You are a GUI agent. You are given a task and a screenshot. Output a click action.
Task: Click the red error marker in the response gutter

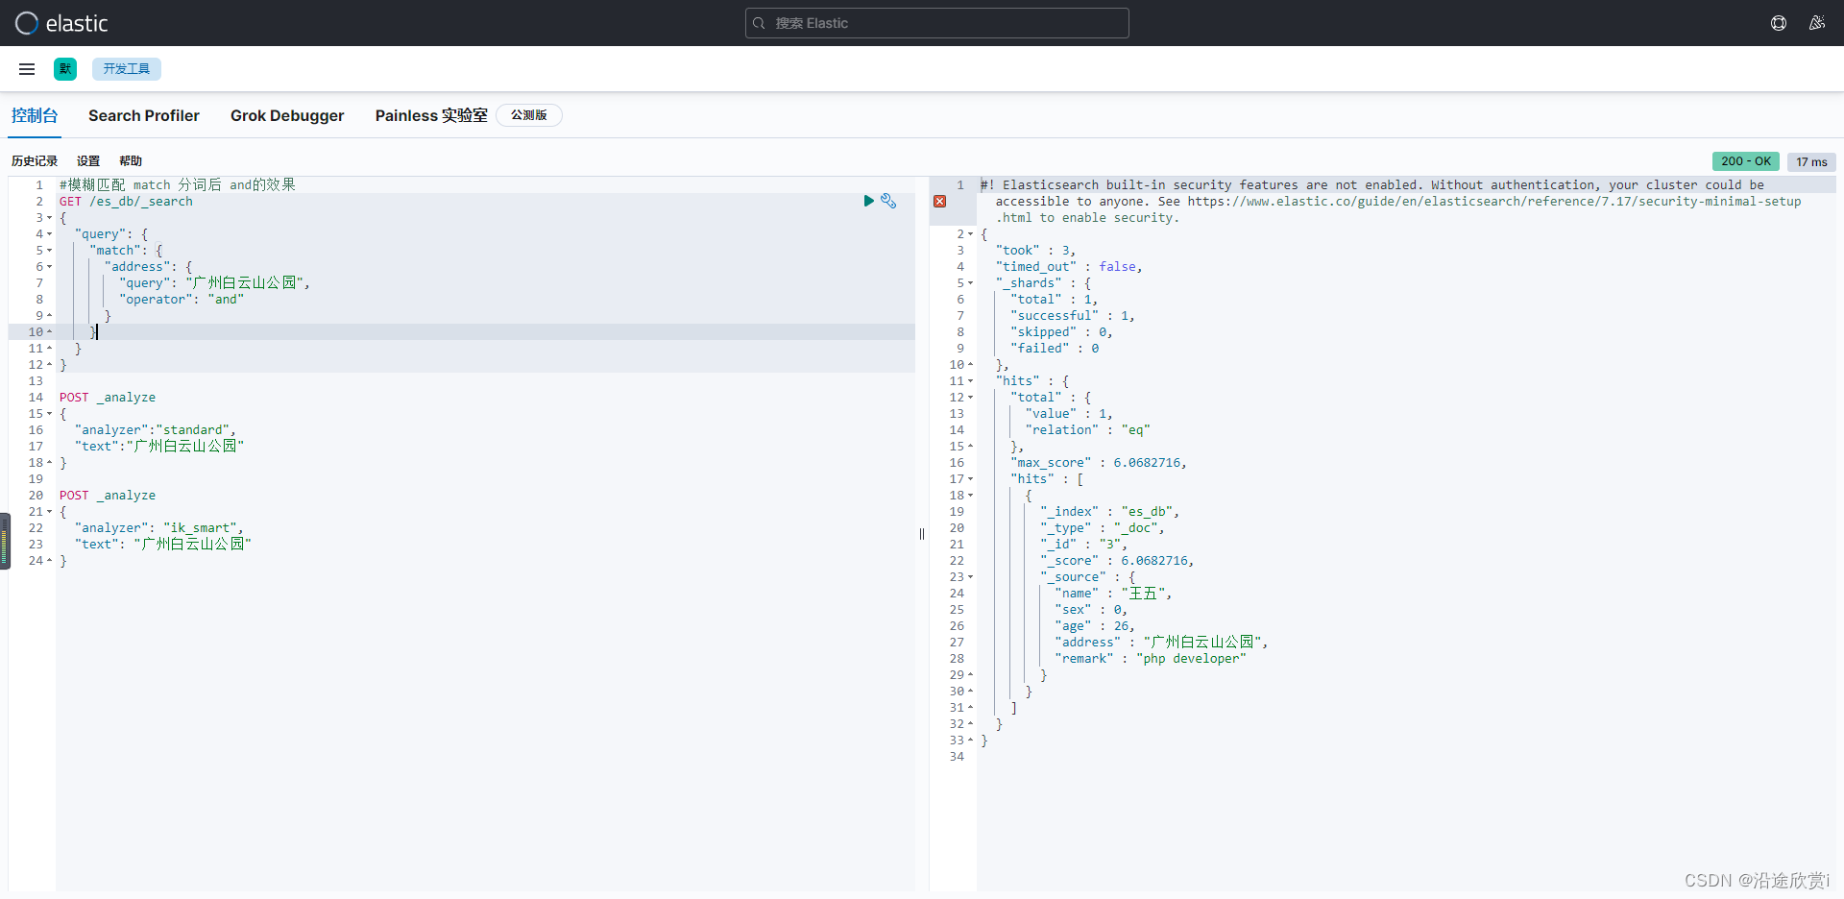[940, 202]
